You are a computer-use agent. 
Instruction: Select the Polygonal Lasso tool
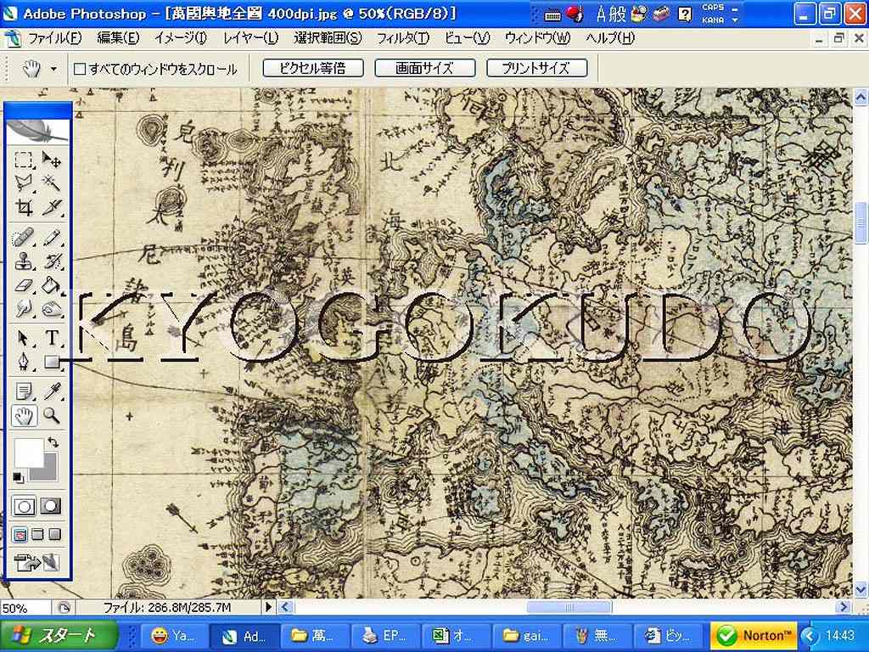24,183
